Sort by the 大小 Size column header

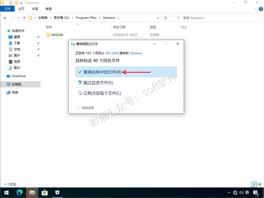tap(184, 27)
